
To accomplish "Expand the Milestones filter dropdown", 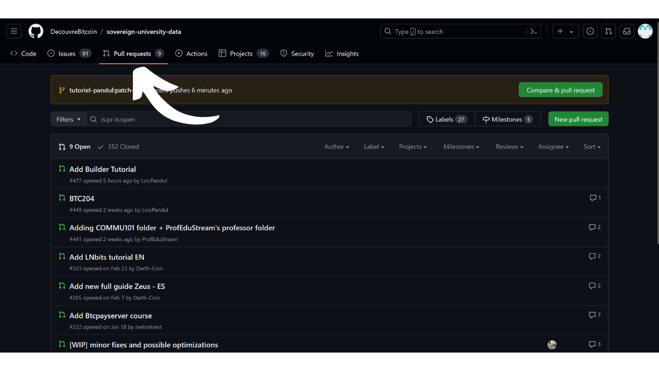I will pyautogui.click(x=461, y=147).
